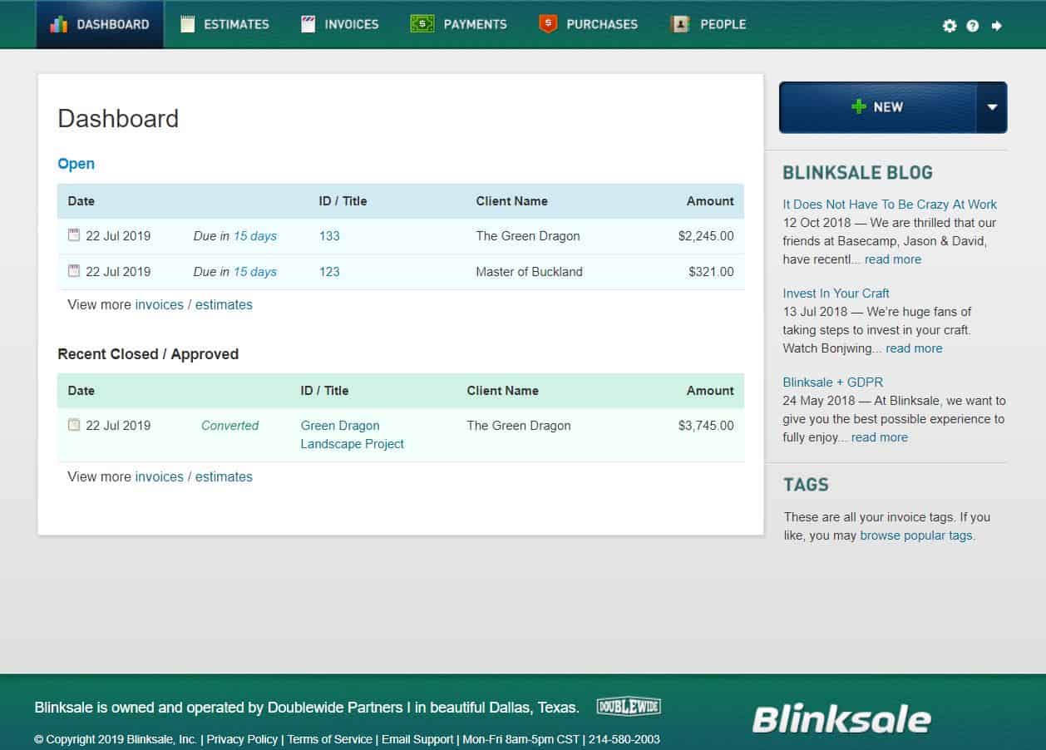The width and height of the screenshot is (1046, 750).
Task: Go to the Purchases tab label
Action: pos(602,24)
